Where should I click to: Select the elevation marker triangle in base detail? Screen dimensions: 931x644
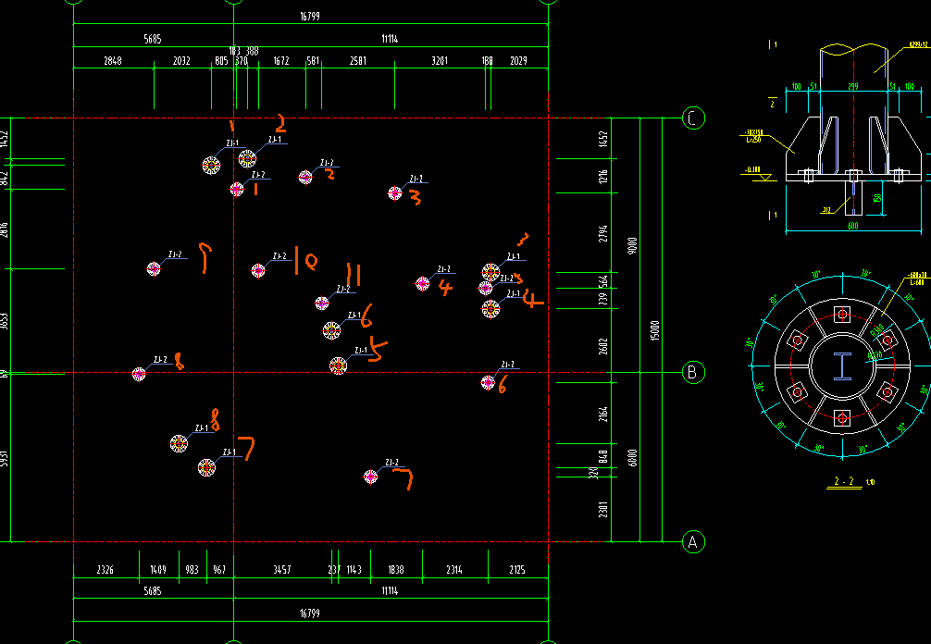tap(765, 178)
